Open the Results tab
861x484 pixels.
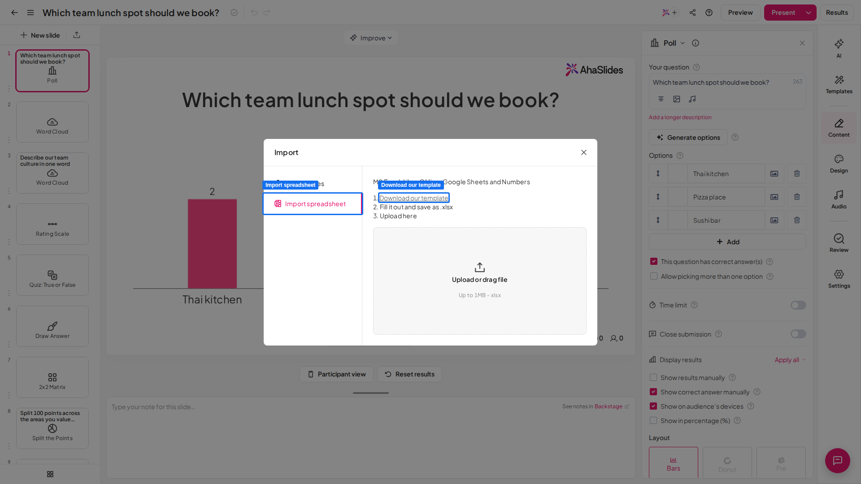click(x=837, y=13)
